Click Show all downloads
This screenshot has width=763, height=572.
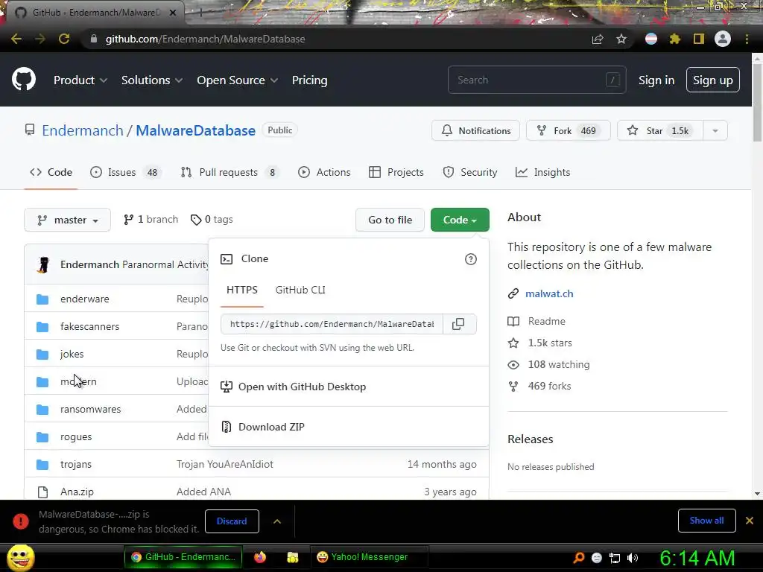tap(706, 521)
